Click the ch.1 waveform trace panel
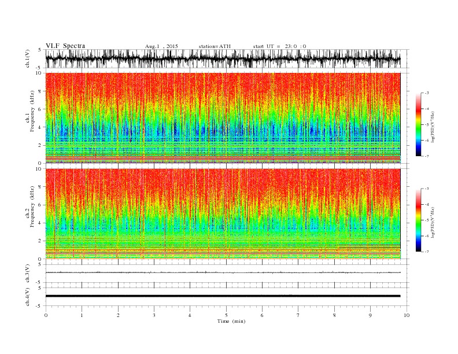 tap(227, 58)
